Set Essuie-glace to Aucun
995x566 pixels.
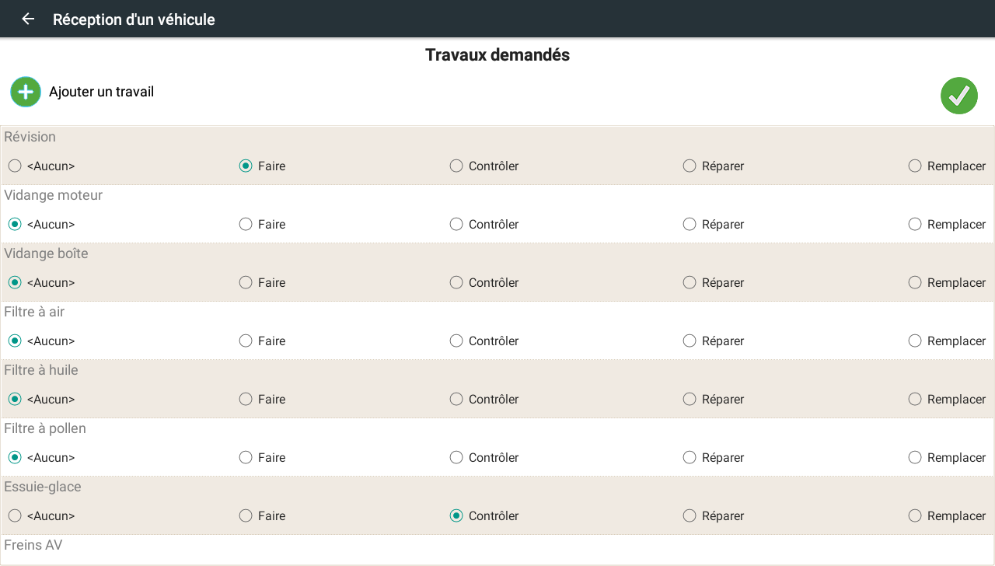point(15,515)
